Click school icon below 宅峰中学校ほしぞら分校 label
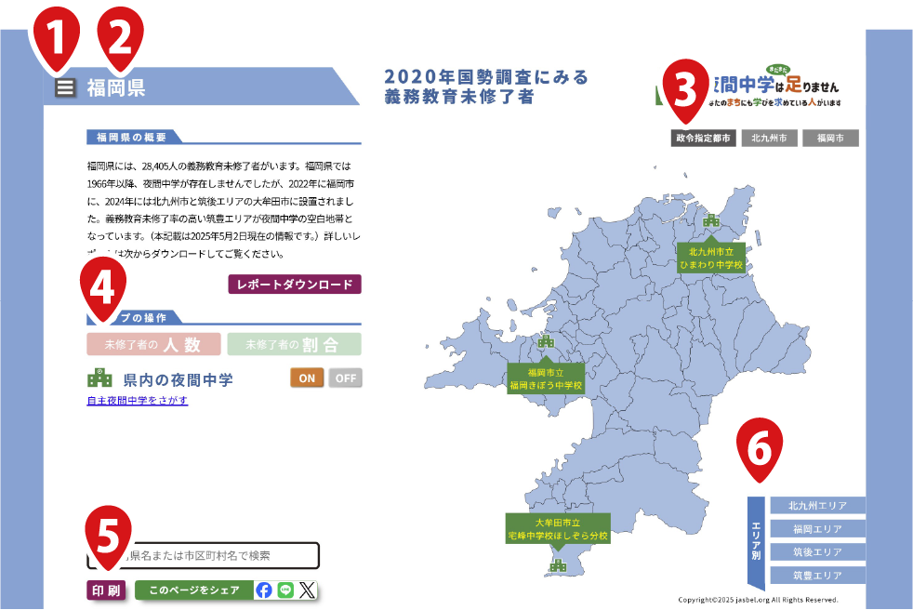Screen dimensions: 913x610 (x=558, y=564)
